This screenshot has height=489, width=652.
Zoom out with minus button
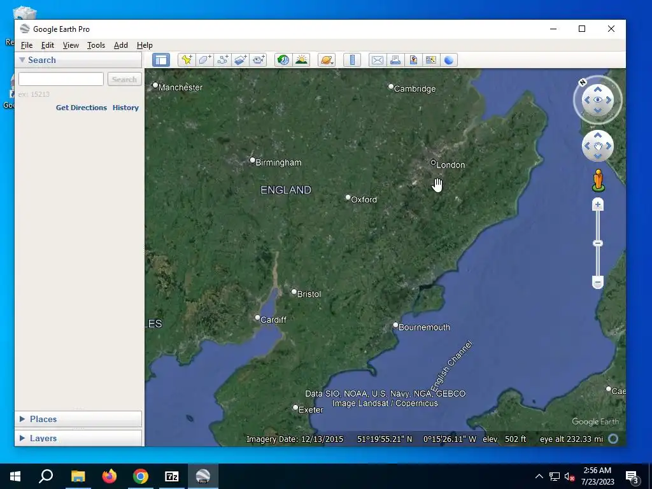[597, 282]
